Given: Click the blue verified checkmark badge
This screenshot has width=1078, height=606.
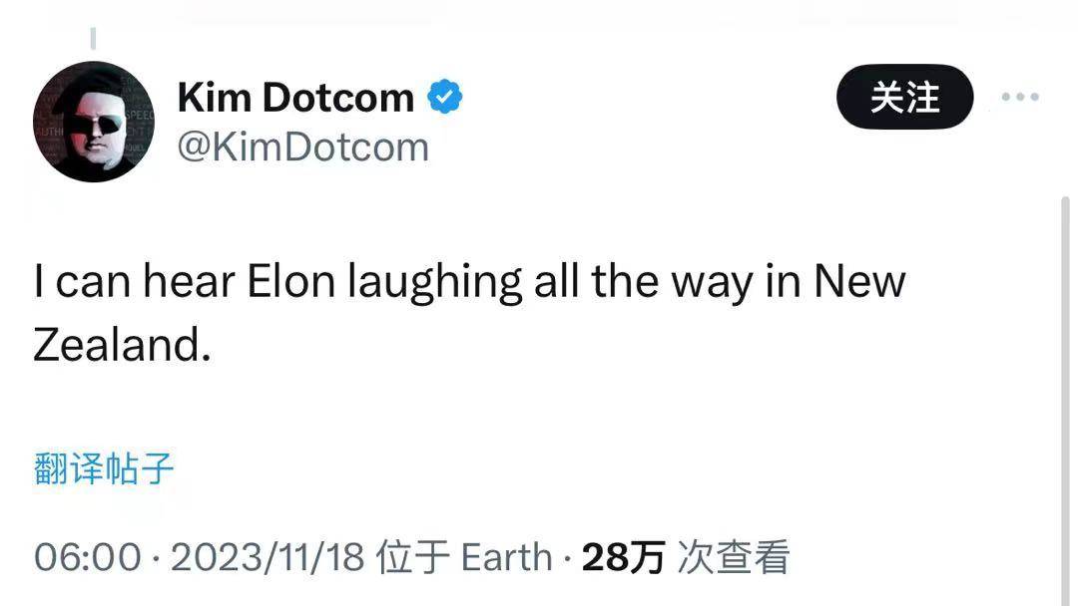Looking at the screenshot, I should click(x=445, y=96).
